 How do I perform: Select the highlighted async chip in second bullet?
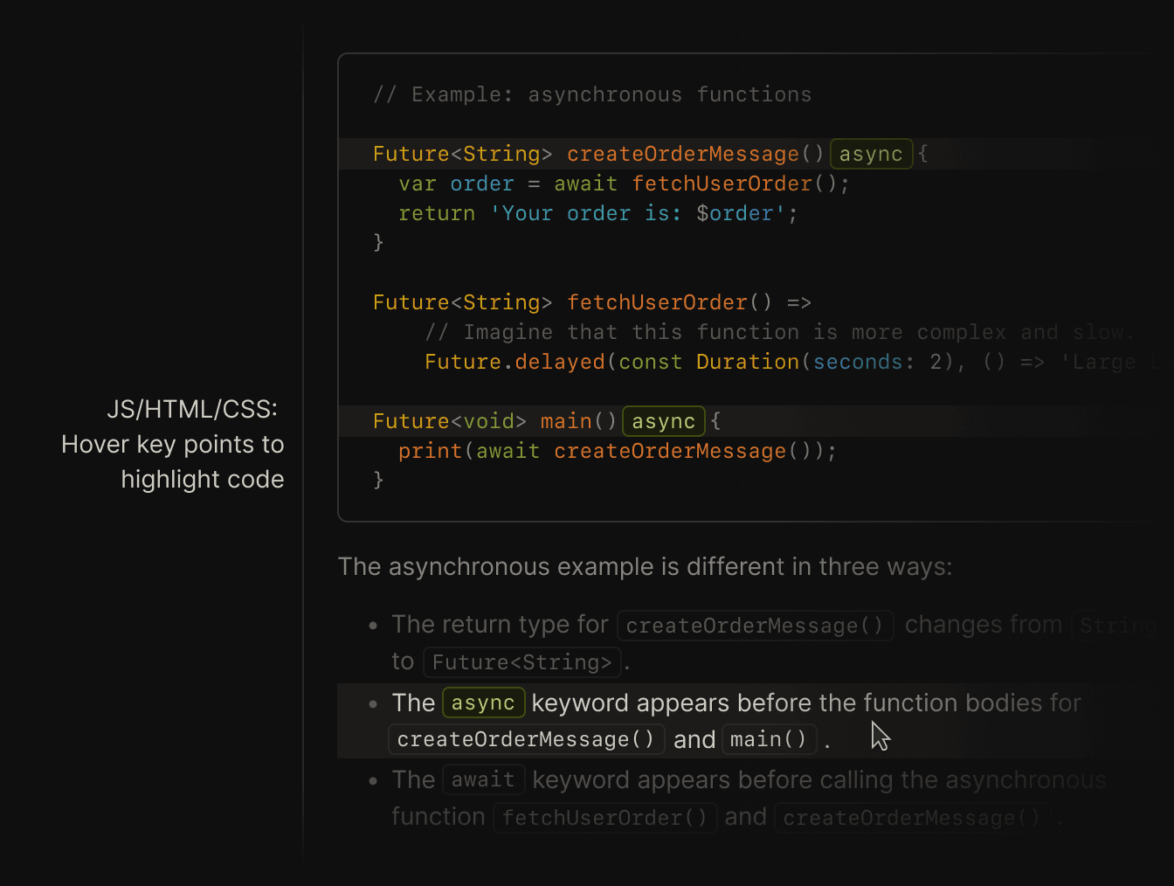[483, 703]
